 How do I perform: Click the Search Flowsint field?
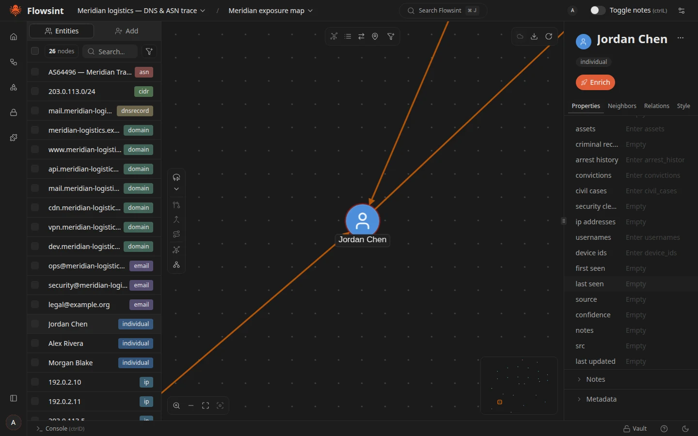point(443,11)
